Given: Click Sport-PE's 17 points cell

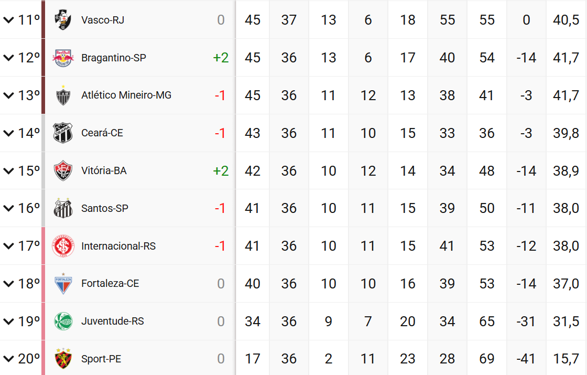Looking at the screenshot, I should coord(253,359).
